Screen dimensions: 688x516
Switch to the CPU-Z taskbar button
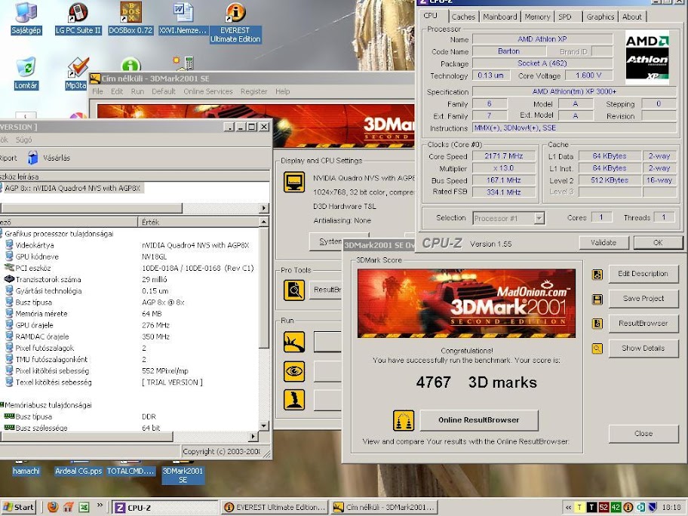[164, 507]
